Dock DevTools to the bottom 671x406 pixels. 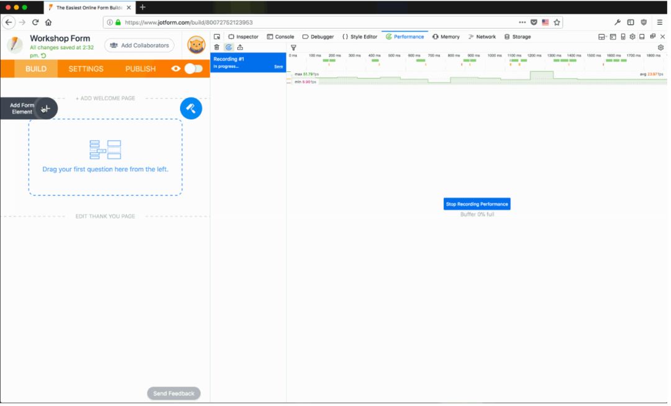click(x=642, y=37)
